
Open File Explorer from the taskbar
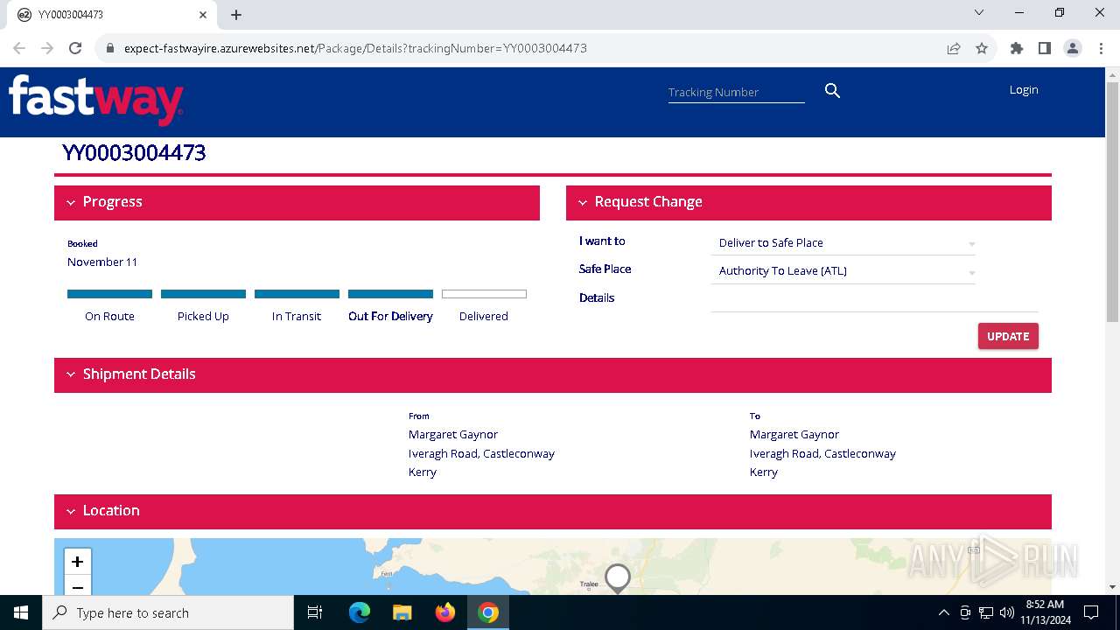click(402, 612)
